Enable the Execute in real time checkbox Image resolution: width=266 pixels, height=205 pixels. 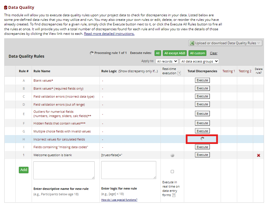(172, 172)
